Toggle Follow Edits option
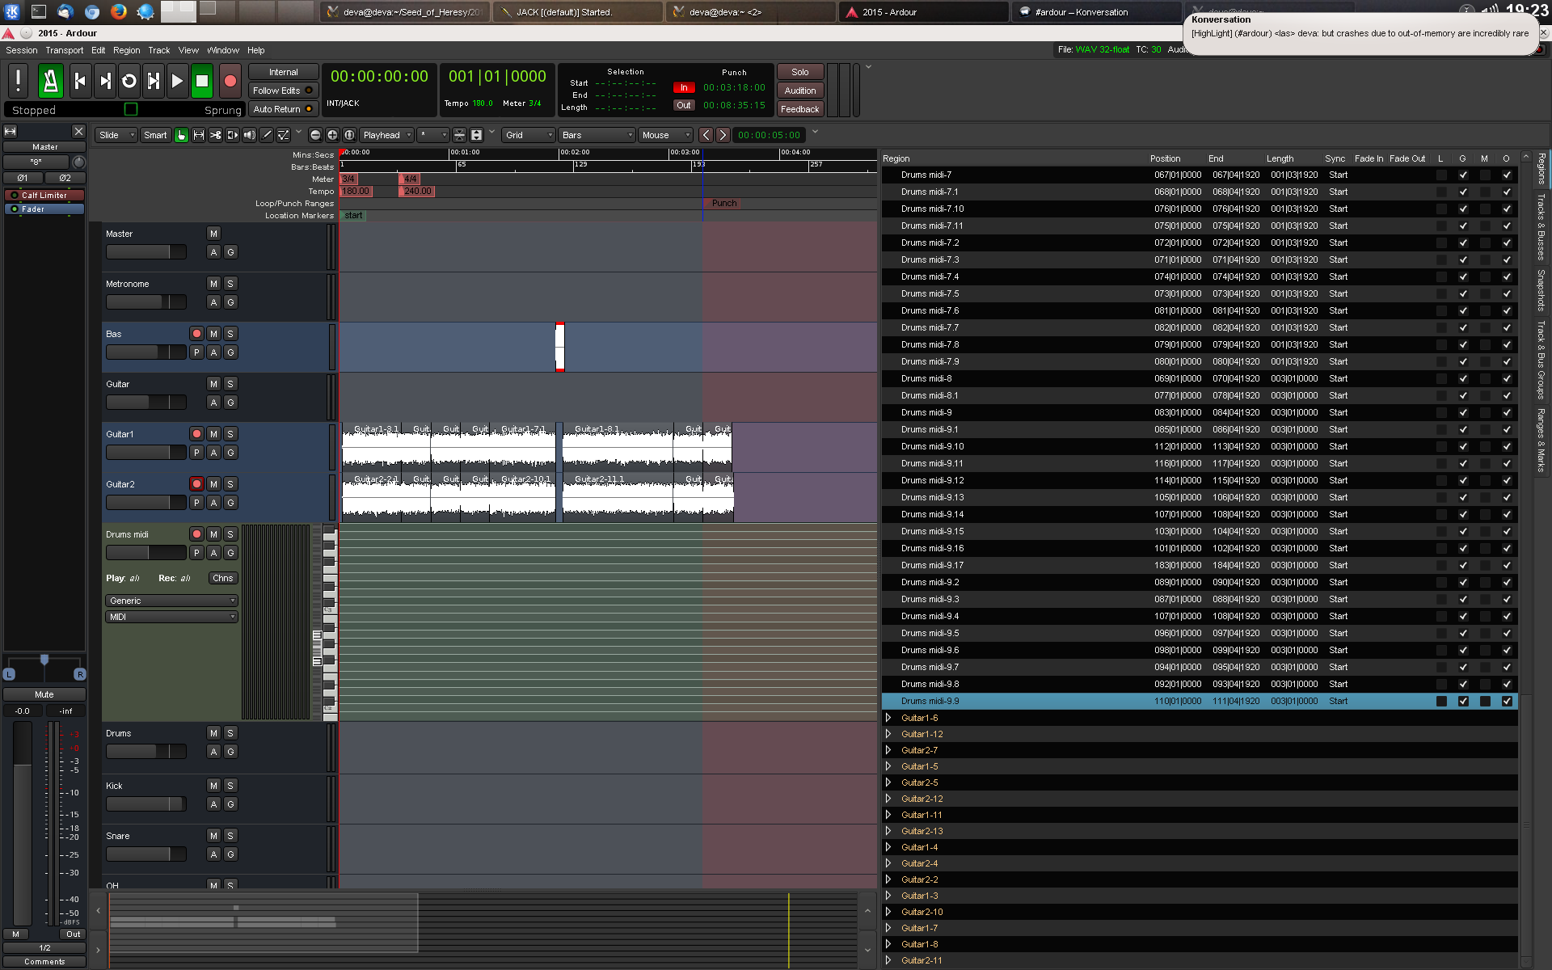The height and width of the screenshot is (970, 1552). coord(283,91)
